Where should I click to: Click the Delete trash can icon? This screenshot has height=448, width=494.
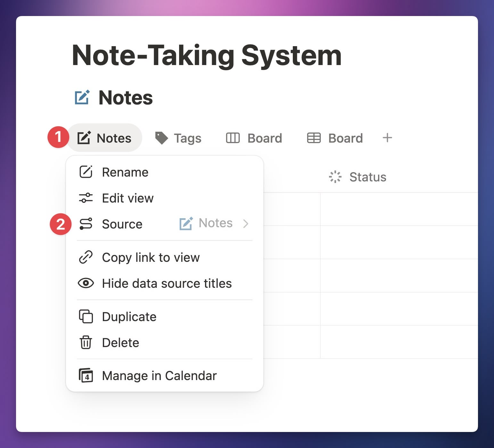(86, 342)
